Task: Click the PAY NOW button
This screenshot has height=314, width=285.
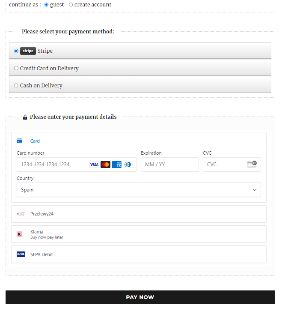Action: tap(140, 297)
